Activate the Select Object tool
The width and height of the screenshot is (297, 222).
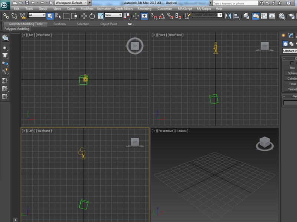[x=50, y=16]
